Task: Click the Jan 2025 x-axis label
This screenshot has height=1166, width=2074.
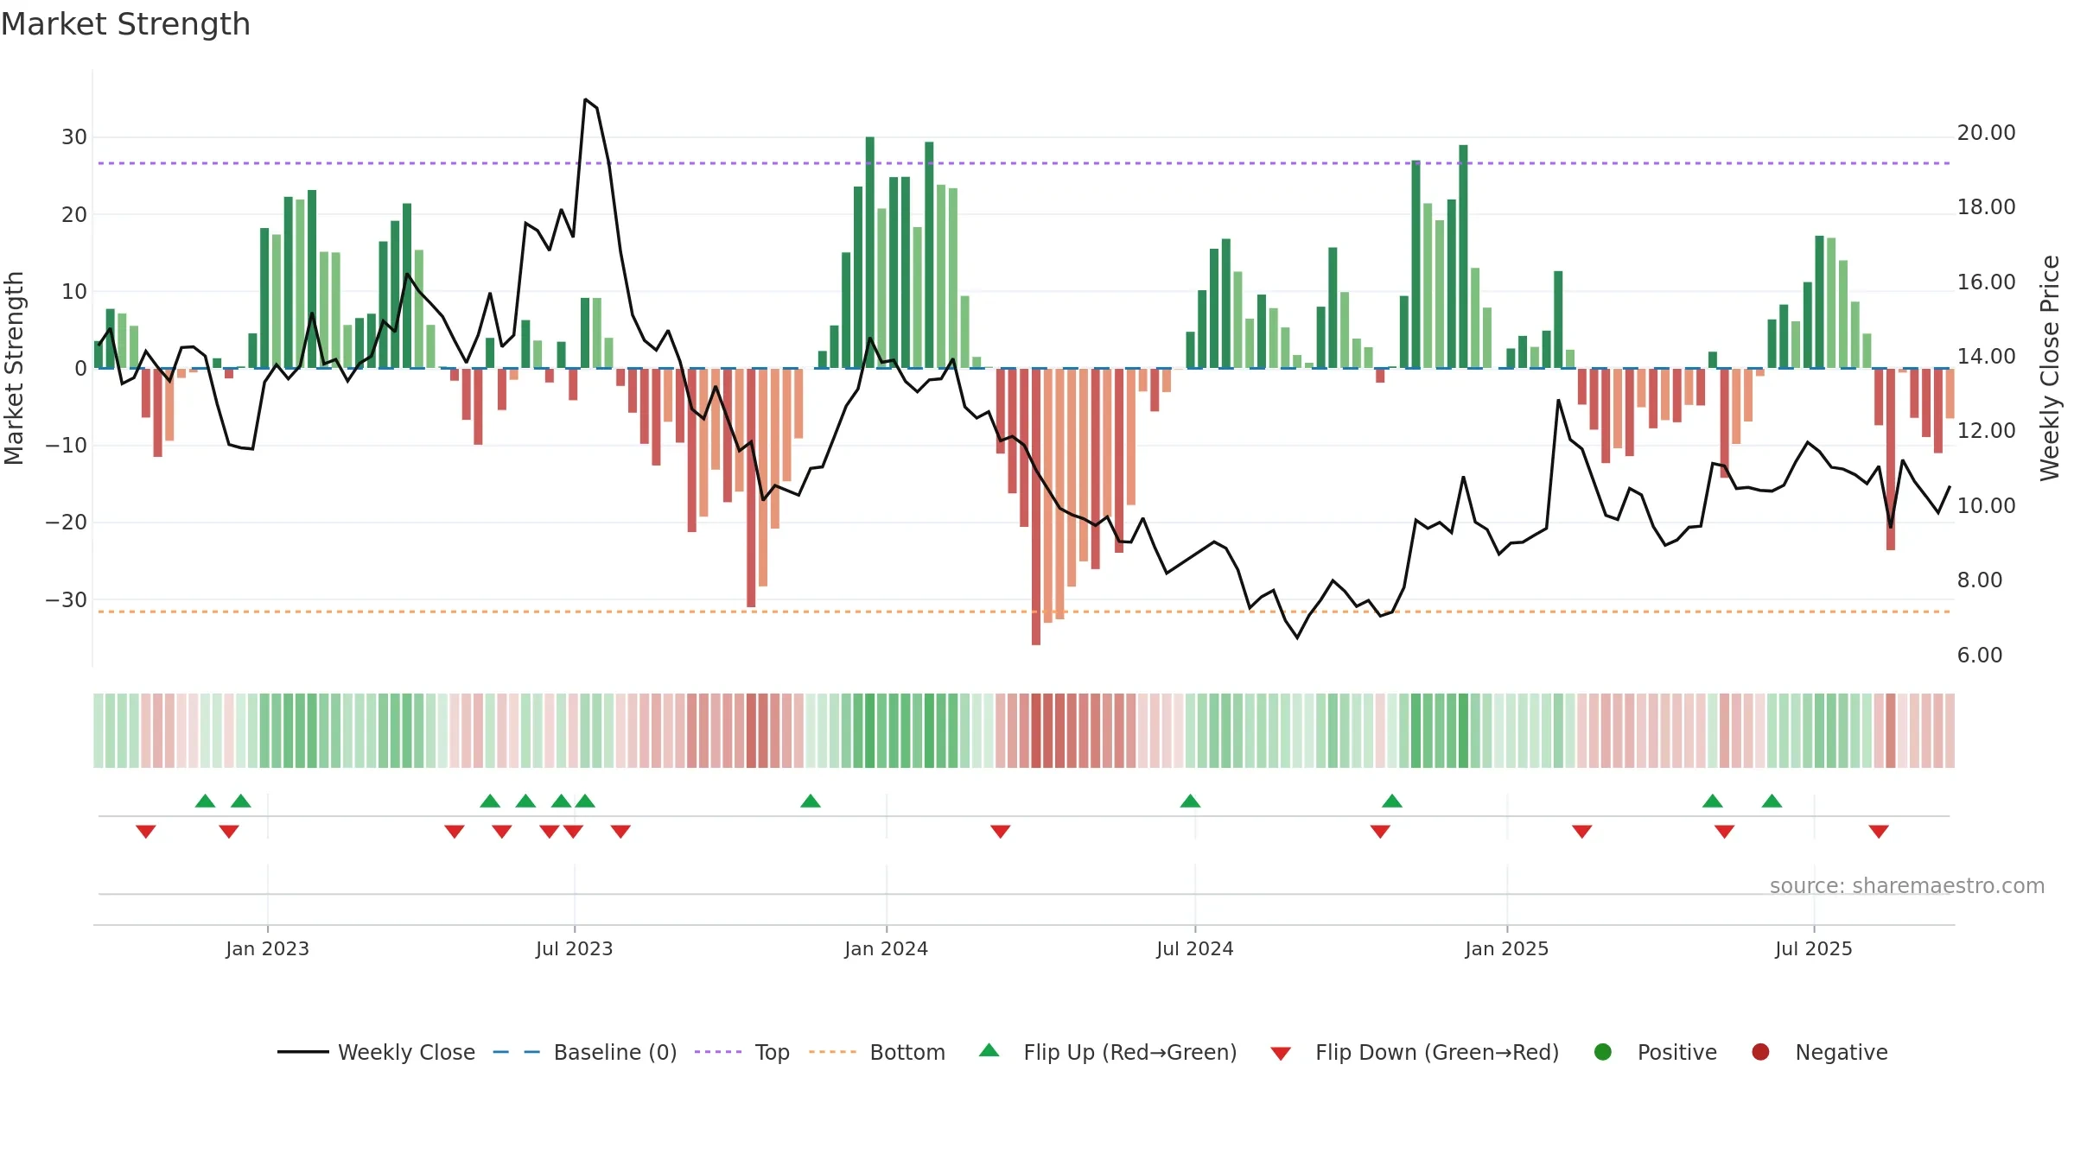Action: click(1507, 948)
